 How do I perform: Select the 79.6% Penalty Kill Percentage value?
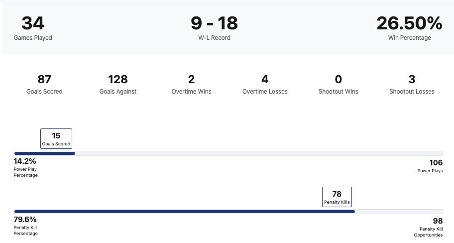[x=25, y=220]
